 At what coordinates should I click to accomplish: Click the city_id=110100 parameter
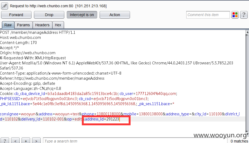point(208,114)
